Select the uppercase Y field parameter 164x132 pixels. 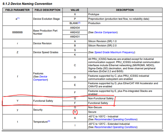pyautogui.click(x=17, y=101)
